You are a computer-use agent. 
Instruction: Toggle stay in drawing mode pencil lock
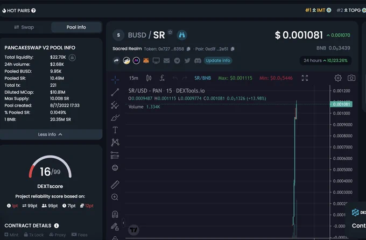(x=115, y=227)
